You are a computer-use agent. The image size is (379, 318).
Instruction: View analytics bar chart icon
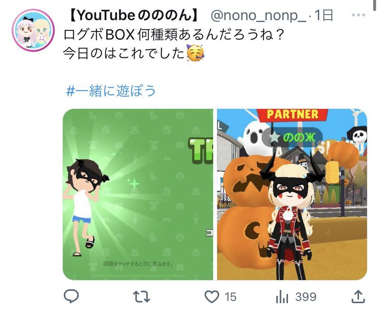click(x=282, y=297)
